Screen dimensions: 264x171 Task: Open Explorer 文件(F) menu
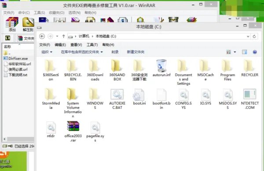44,45
